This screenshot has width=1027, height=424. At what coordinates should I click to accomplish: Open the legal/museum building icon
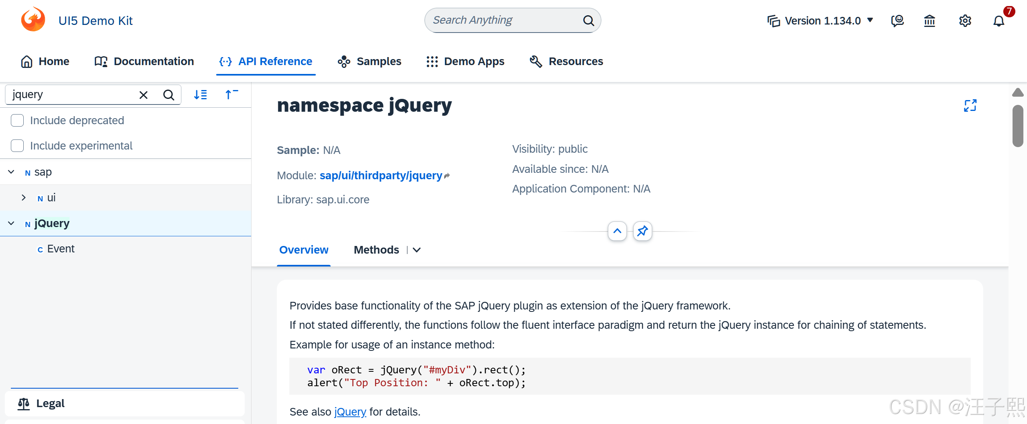tap(929, 20)
